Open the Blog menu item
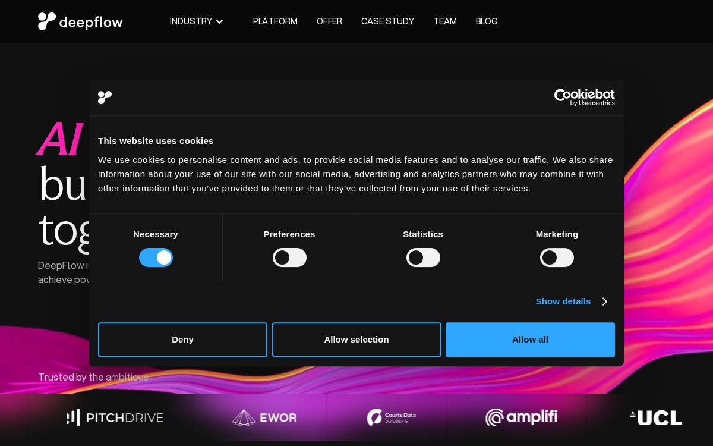The image size is (713, 446). pyautogui.click(x=487, y=21)
